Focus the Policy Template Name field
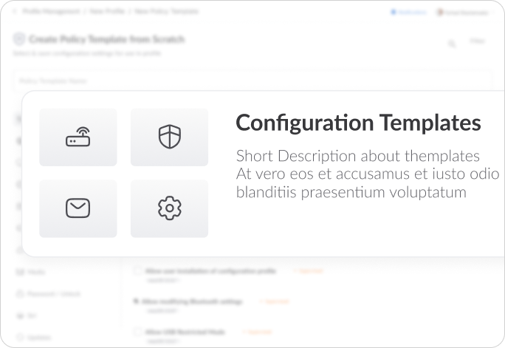This screenshot has width=505, height=348. point(252,81)
